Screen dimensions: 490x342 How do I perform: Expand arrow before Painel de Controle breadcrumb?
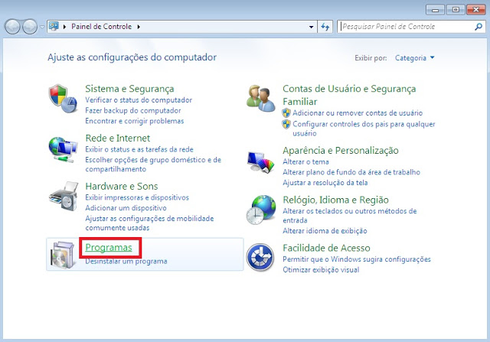(x=64, y=27)
